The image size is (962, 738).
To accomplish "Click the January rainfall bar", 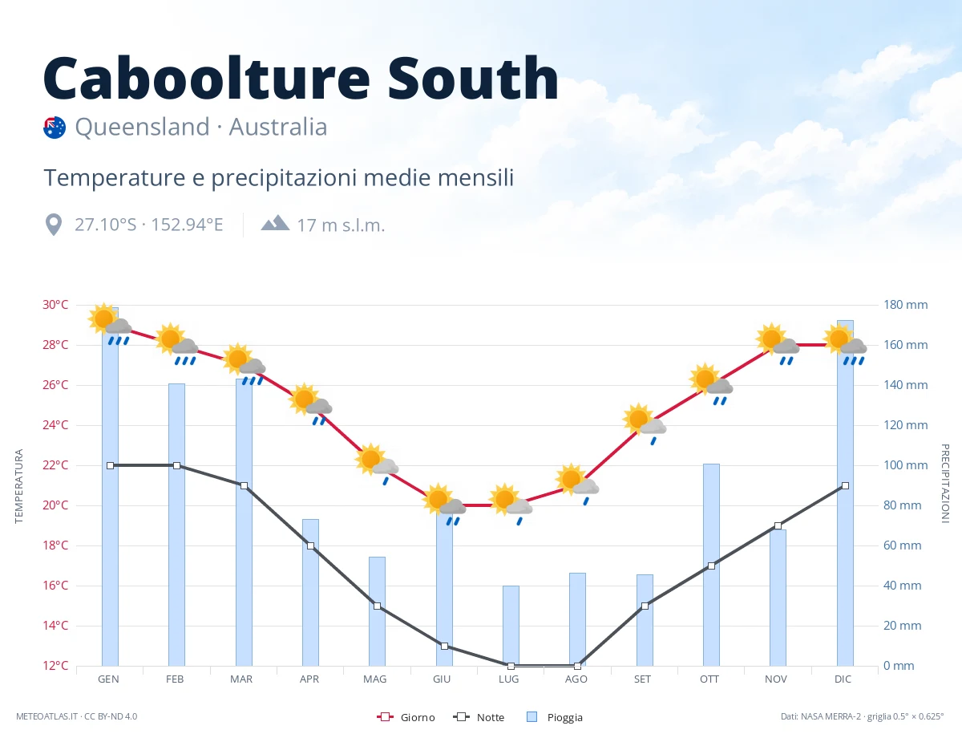I will [x=110, y=487].
